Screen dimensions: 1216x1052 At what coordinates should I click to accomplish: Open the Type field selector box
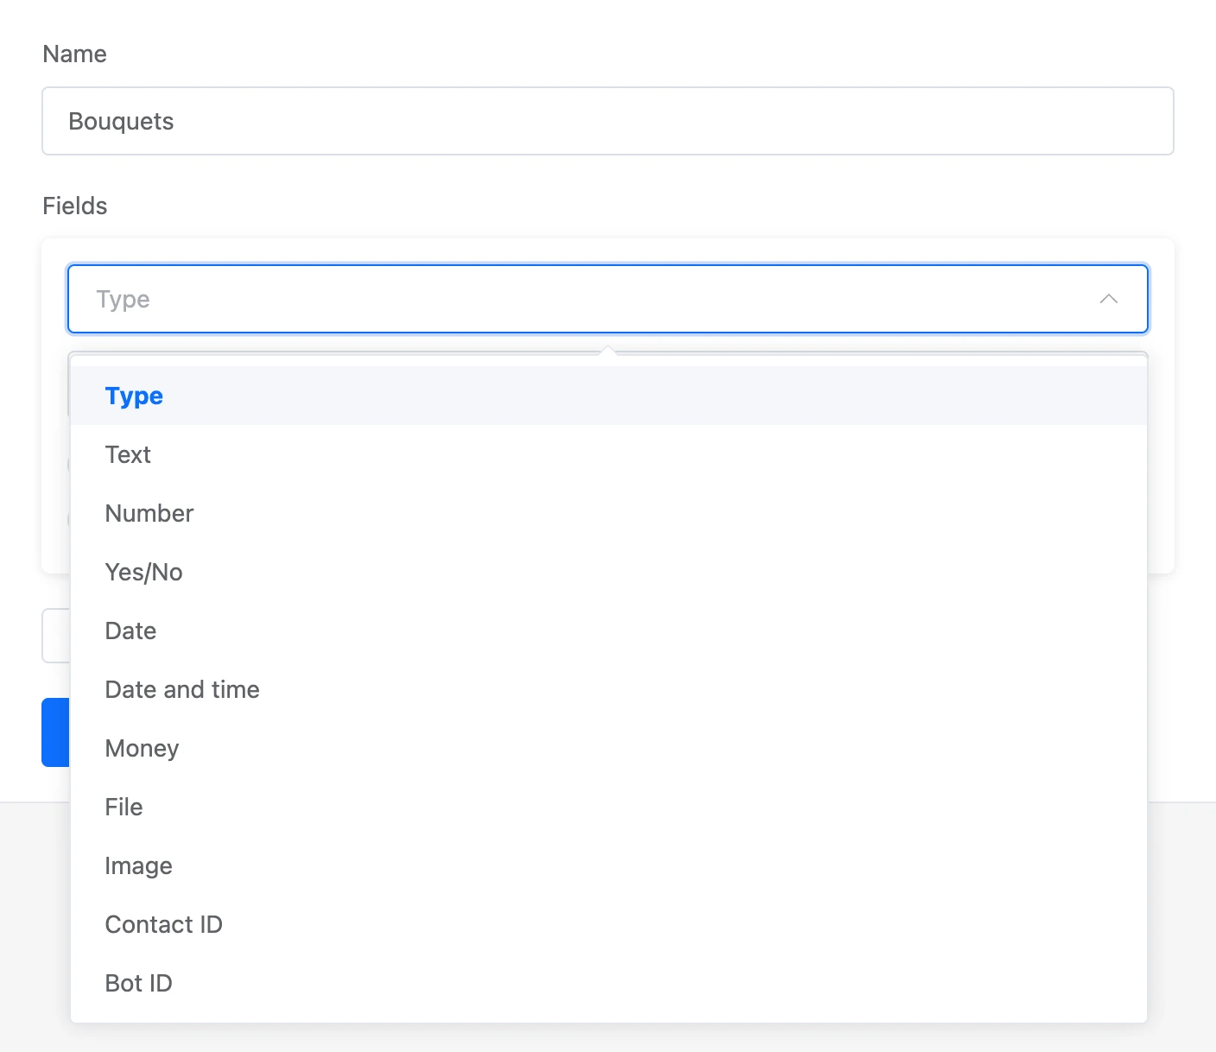[x=608, y=299]
